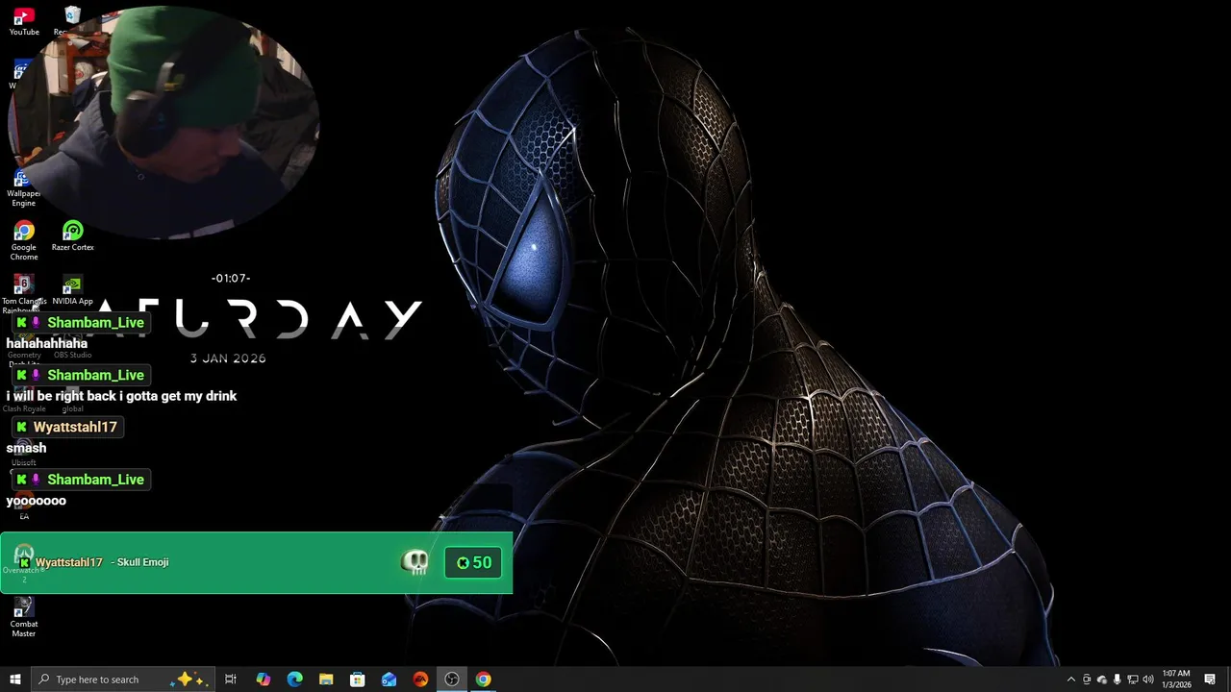This screenshot has height=692, width=1231.
Task: Switch to Chrome in the taskbar
Action: pyautogui.click(x=483, y=680)
